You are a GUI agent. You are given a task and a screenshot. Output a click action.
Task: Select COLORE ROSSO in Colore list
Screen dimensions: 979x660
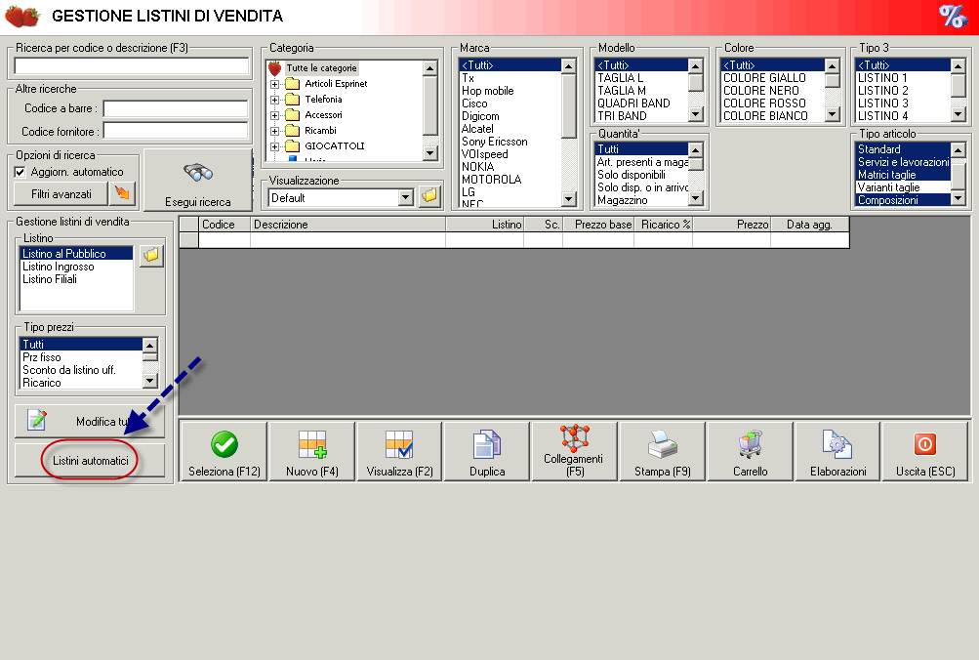click(772, 103)
